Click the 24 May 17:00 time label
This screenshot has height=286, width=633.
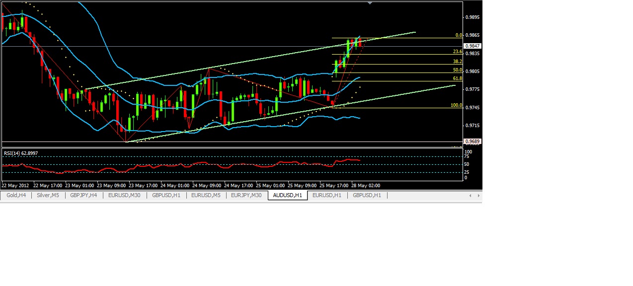click(238, 185)
